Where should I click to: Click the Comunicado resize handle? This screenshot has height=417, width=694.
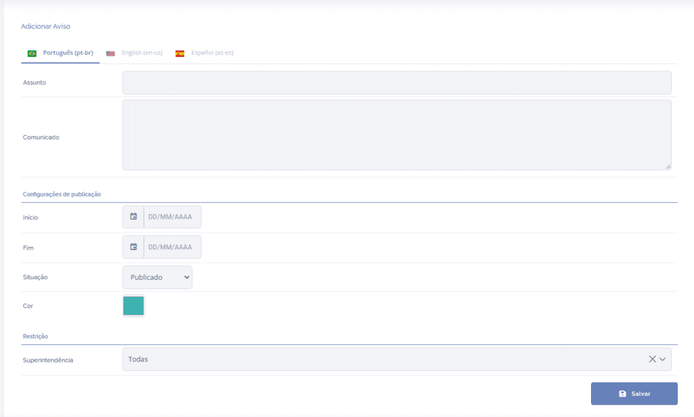668,166
